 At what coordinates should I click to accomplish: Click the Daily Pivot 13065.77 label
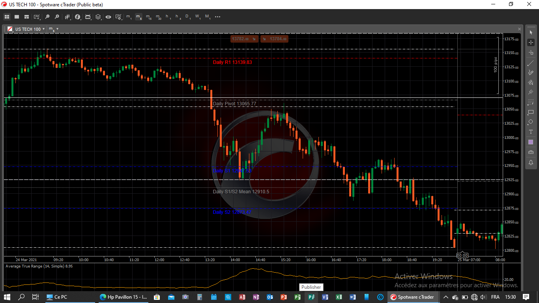click(234, 104)
